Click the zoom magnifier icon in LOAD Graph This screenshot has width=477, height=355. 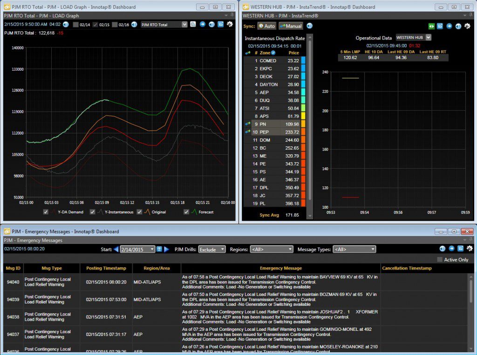point(193,24)
